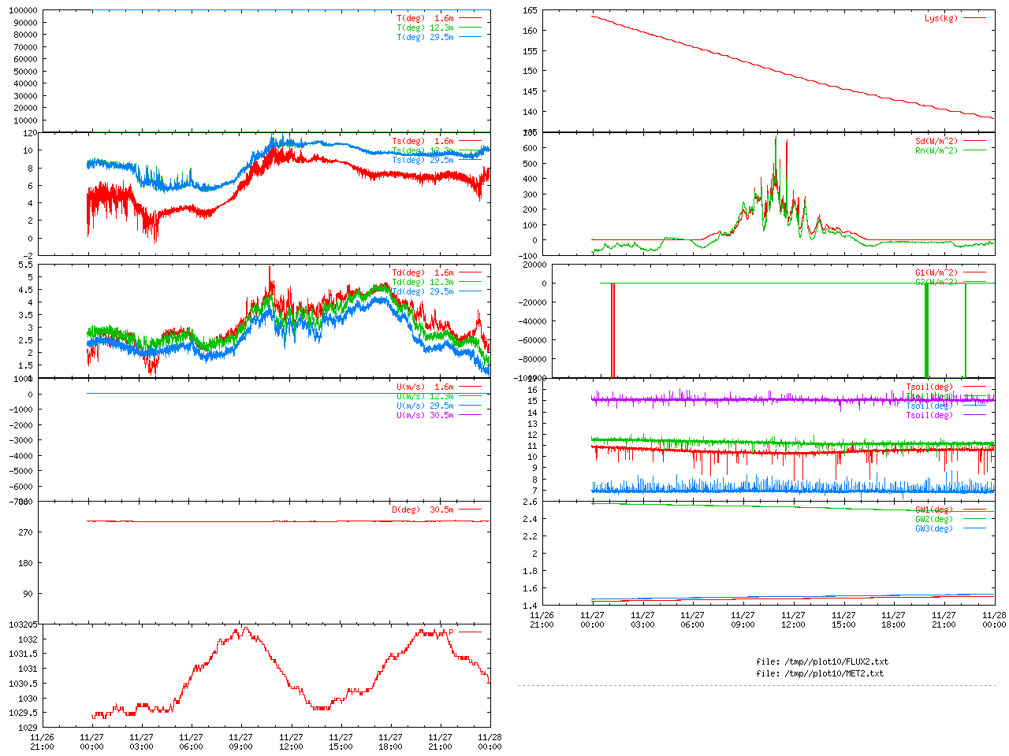This screenshot has height=756, width=1009.
Task: Click the file path ending in FLUX2.txt
Action: pyautogui.click(x=822, y=661)
